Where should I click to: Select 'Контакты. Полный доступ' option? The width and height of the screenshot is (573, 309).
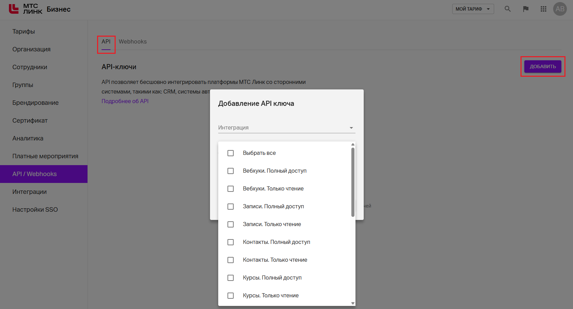click(231, 242)
